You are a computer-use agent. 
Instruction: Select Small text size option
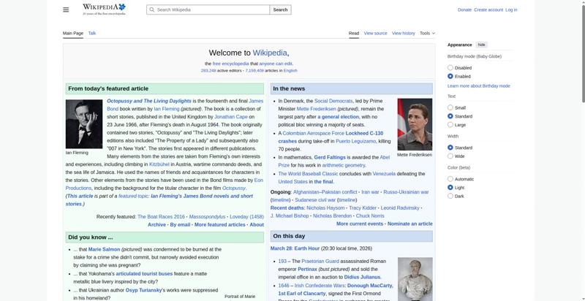pyautogui.click(x=450, y=107)
